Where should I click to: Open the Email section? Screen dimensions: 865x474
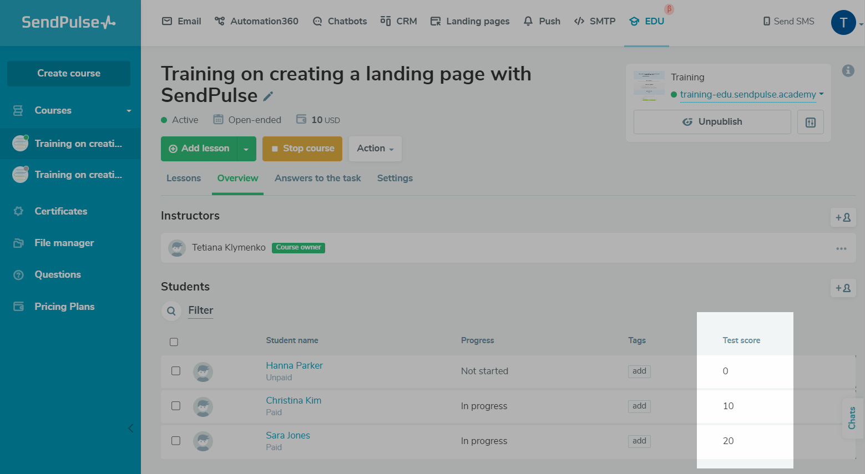pyautogui.click(x=181, y=21)
